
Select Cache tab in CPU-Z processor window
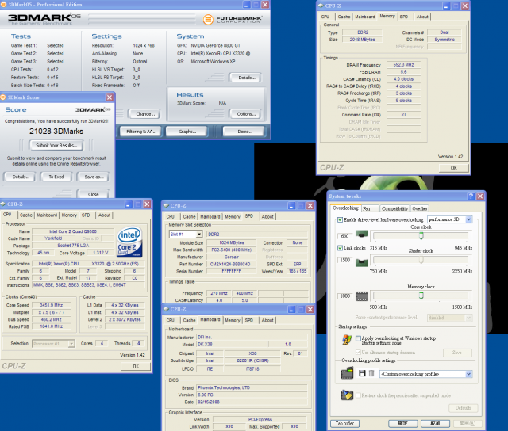tap(26, 215)
